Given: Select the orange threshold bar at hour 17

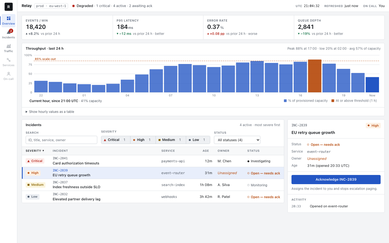Looking at the screenshot, I should pos(315,76).
